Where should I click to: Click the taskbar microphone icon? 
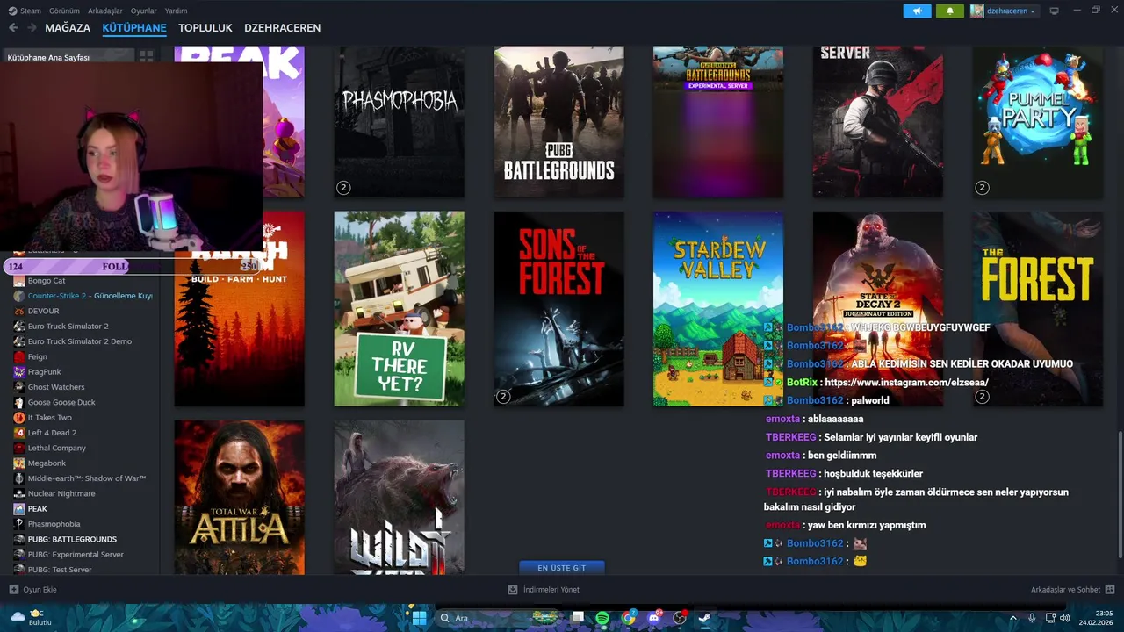pyautogui.click(x=1032, y=618)
